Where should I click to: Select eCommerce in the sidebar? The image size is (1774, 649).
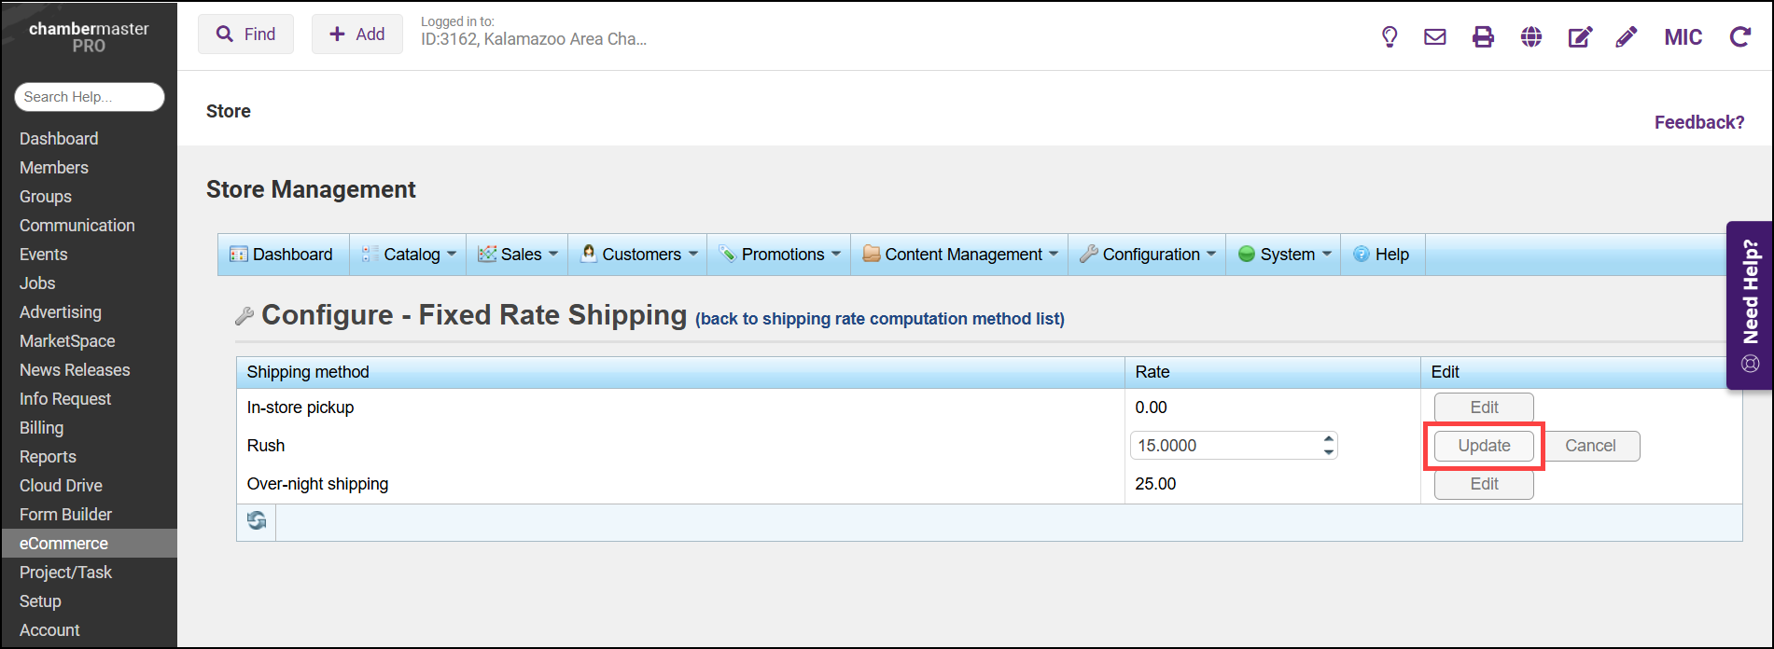[x=63, y=544]
